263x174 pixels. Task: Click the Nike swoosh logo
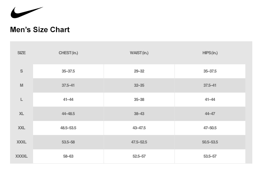[27, 12]
